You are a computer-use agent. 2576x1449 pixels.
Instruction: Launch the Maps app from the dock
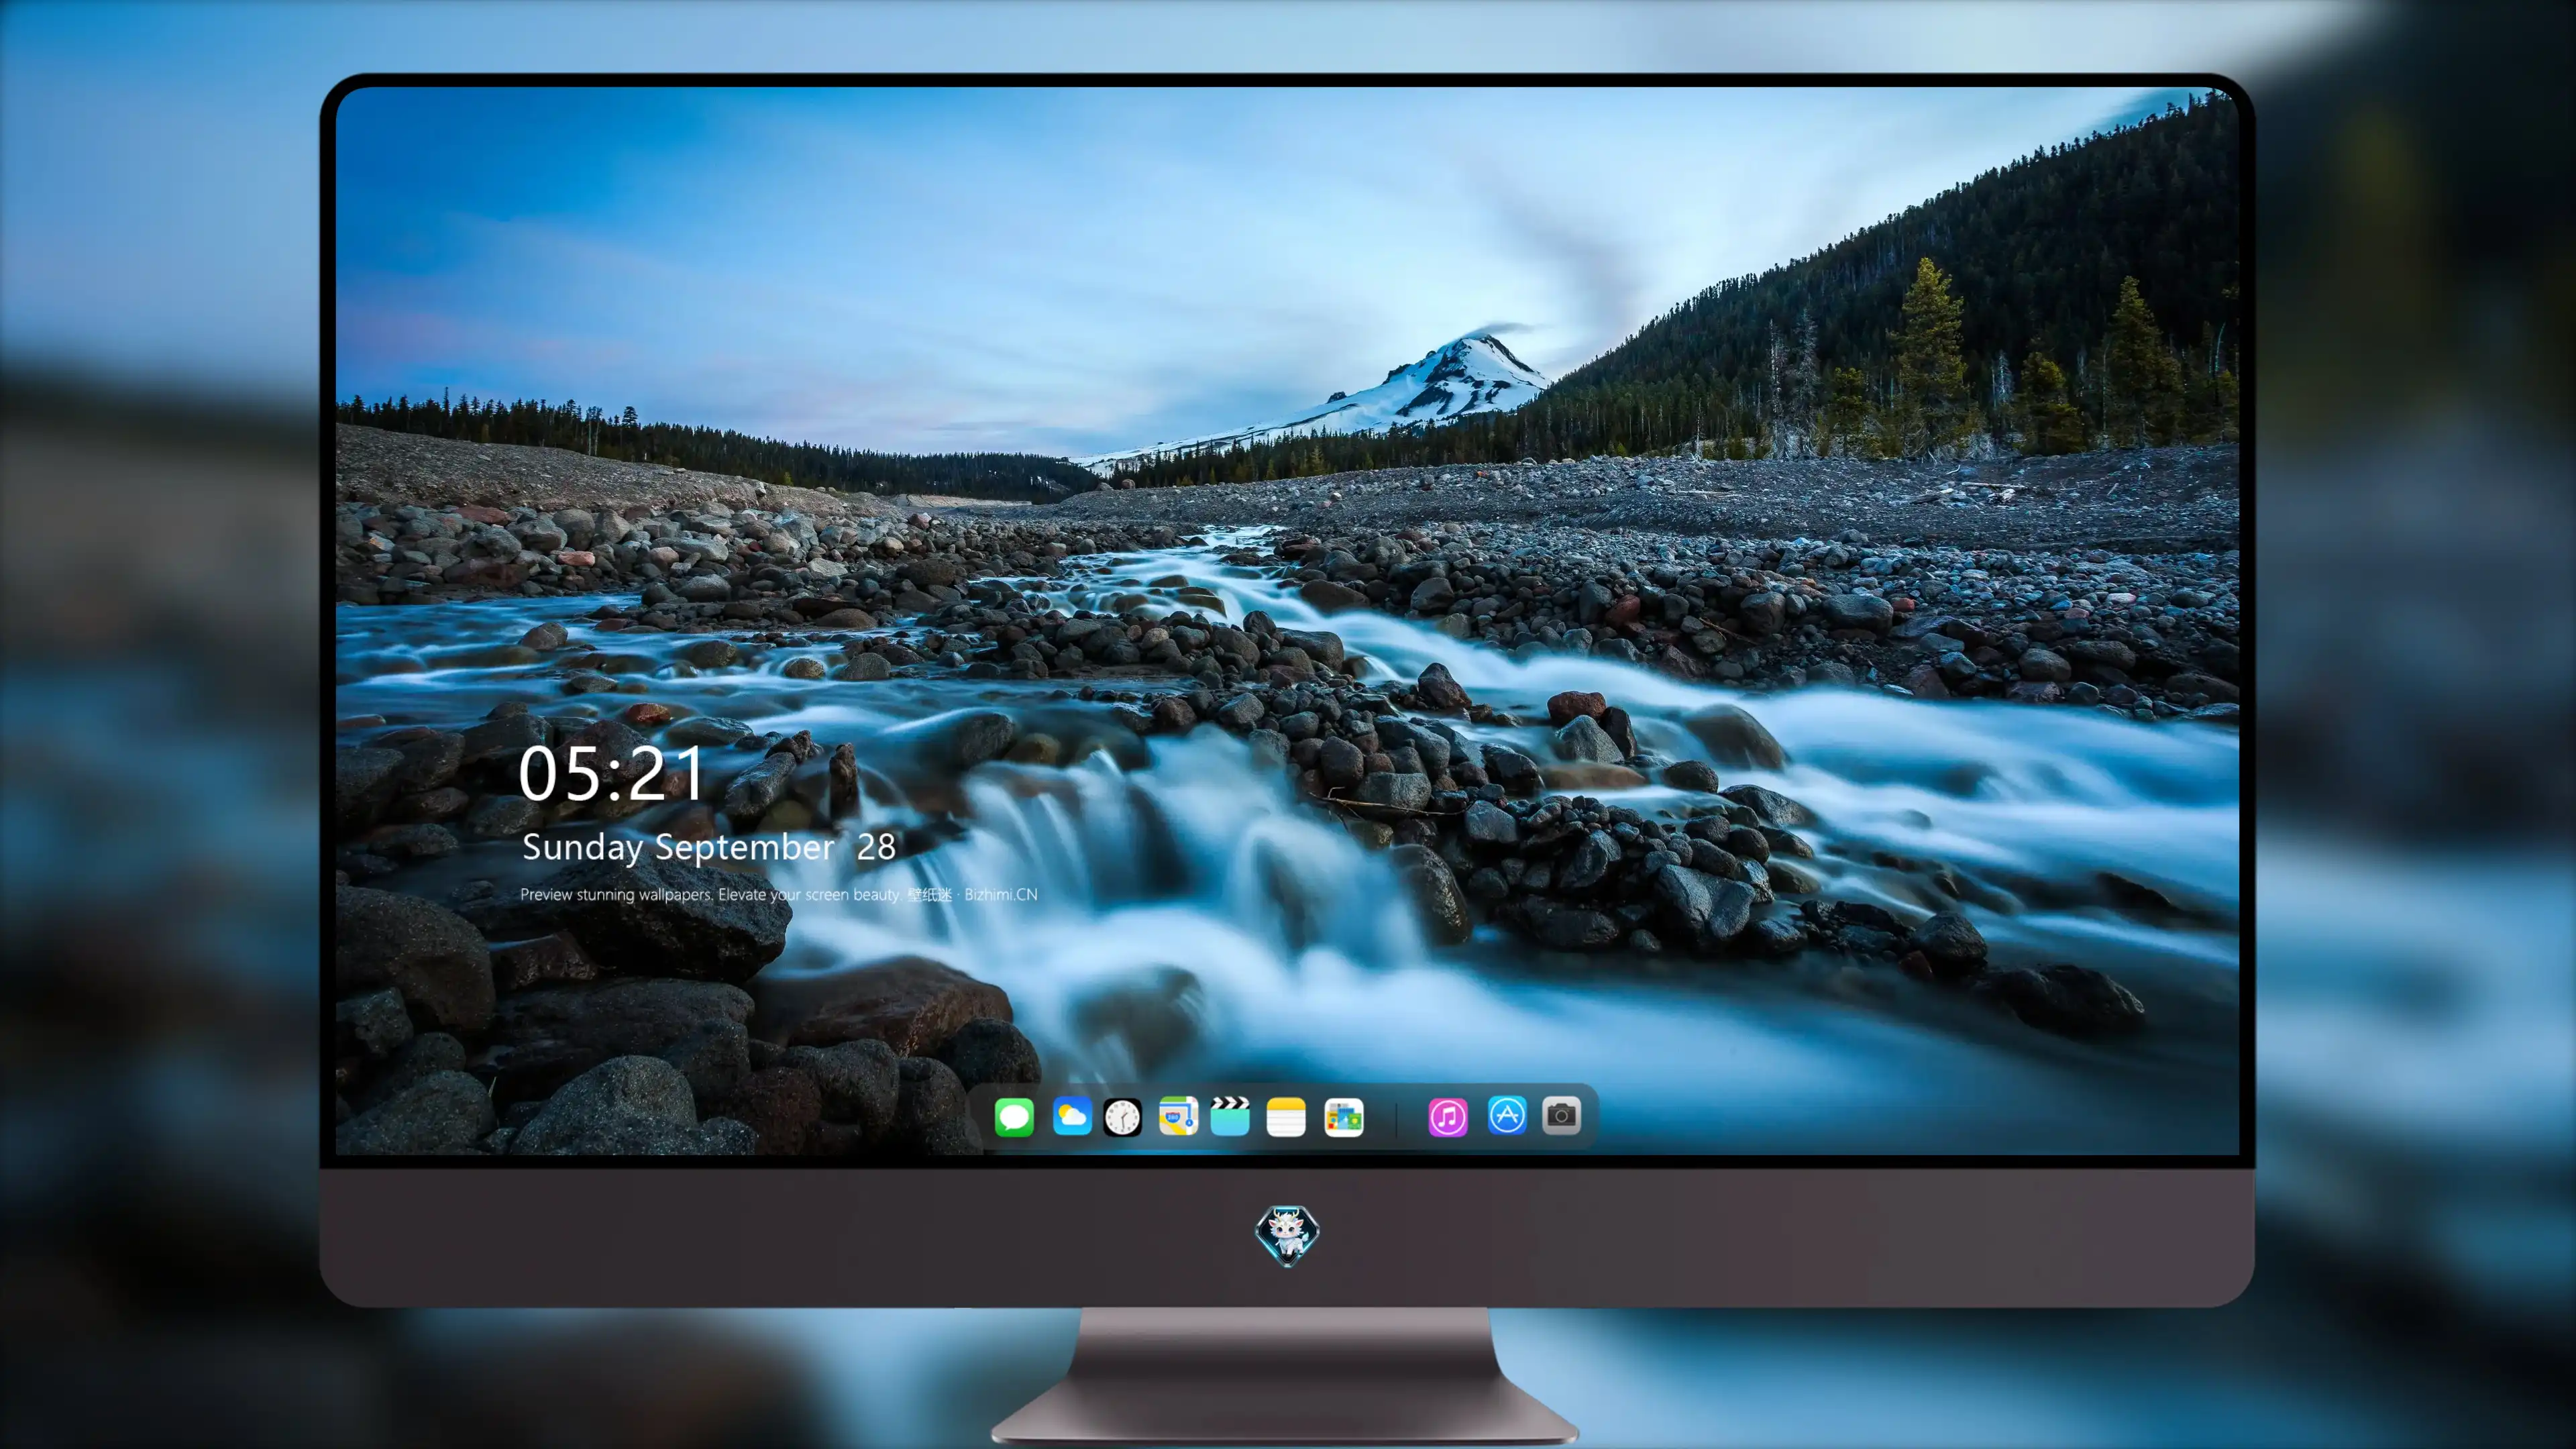tap(1178, 1116)
